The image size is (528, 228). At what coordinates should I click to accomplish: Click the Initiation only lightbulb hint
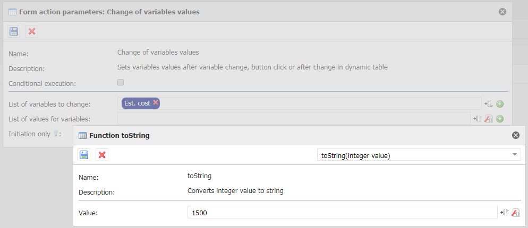coord(57,134)
